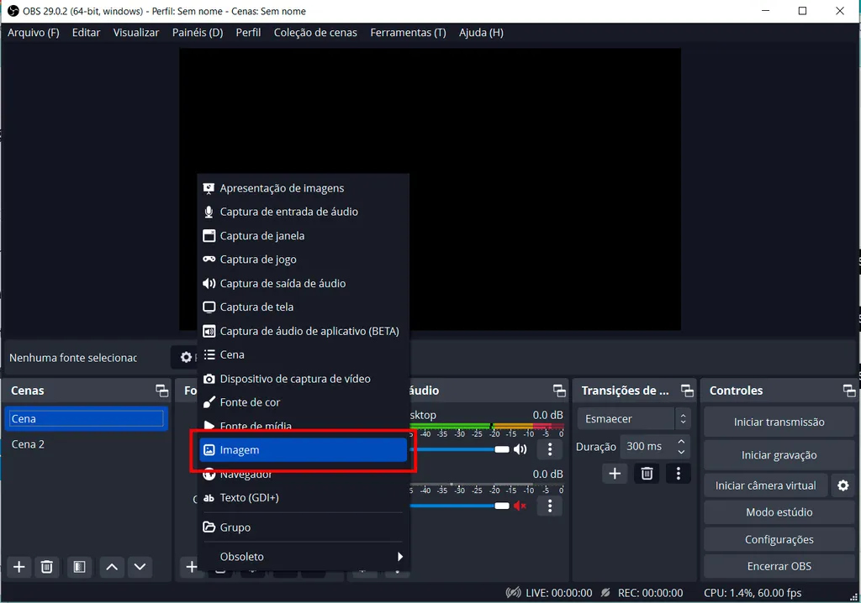Decrease Duração with the down arrow
This screenshot has height=603, width=861.
coord(681,452)
